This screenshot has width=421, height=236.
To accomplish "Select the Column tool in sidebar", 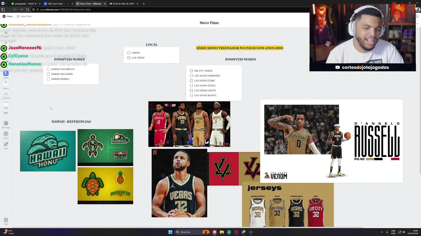I will click(6, 85).
